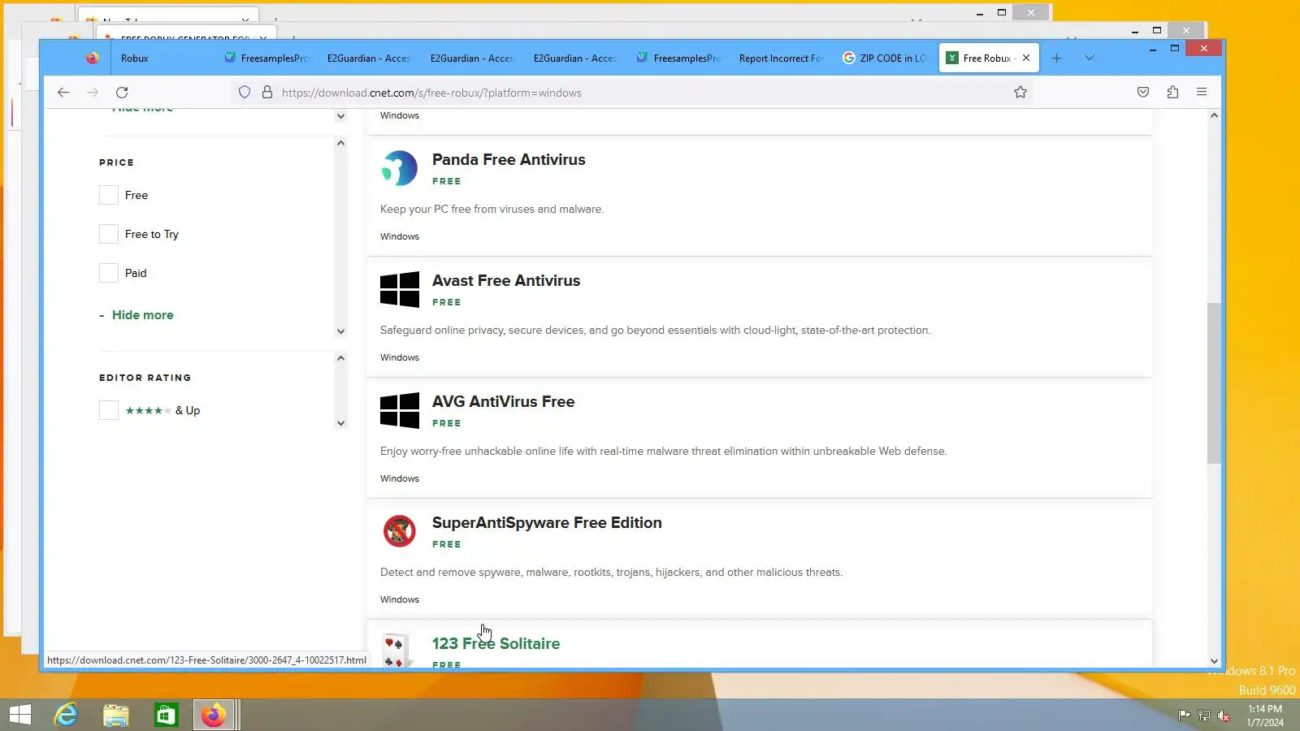Open Panda Free Antivirus link
Image resolution: width=1300 pixels, height=731 pixels.
(x=509, y=160)
